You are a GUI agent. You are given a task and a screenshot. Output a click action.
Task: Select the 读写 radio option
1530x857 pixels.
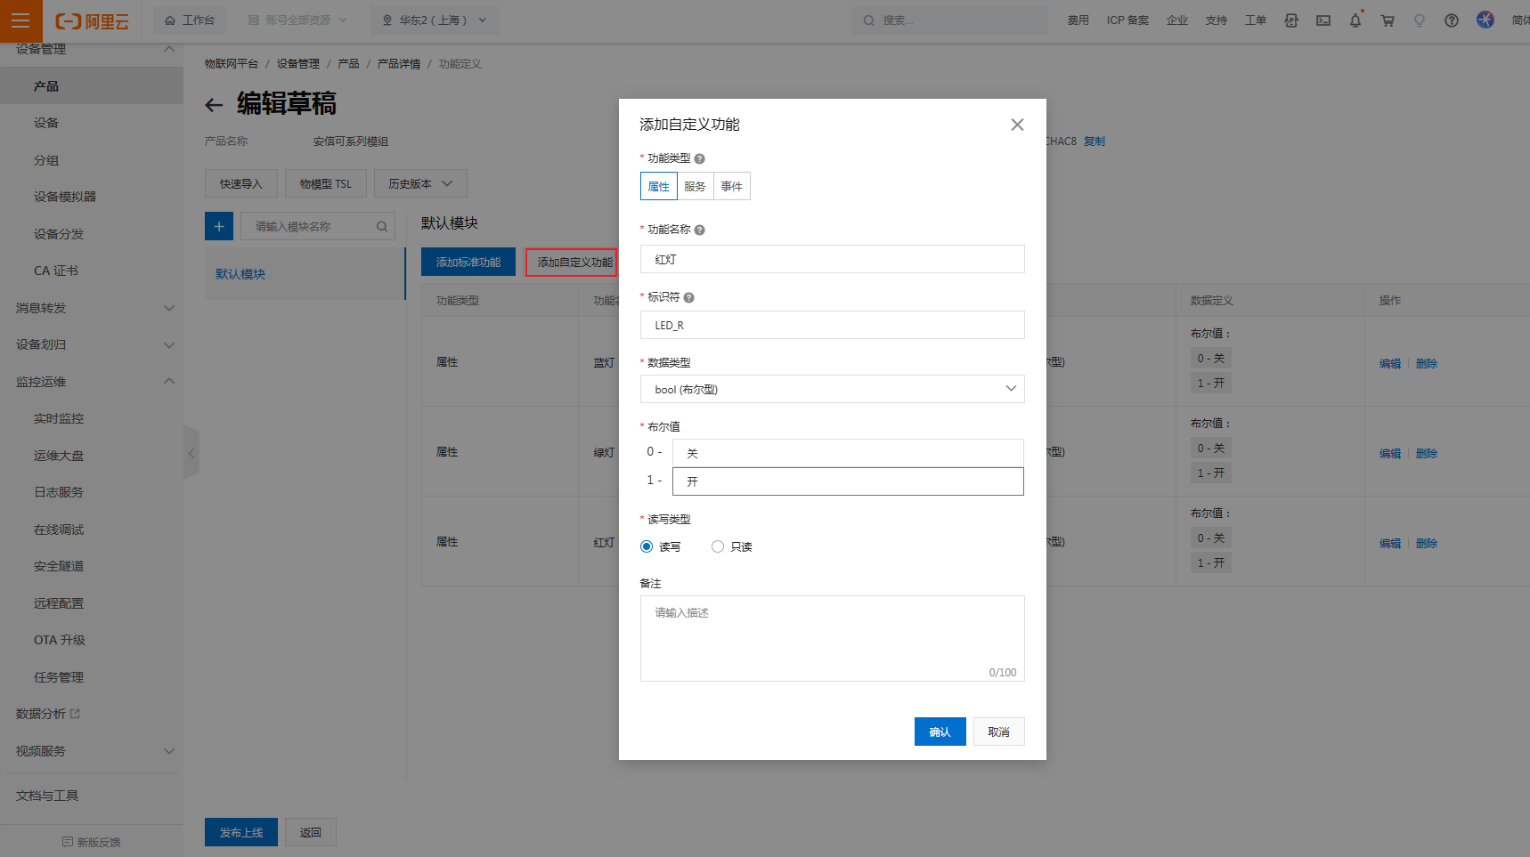click(x=647, y=546)
